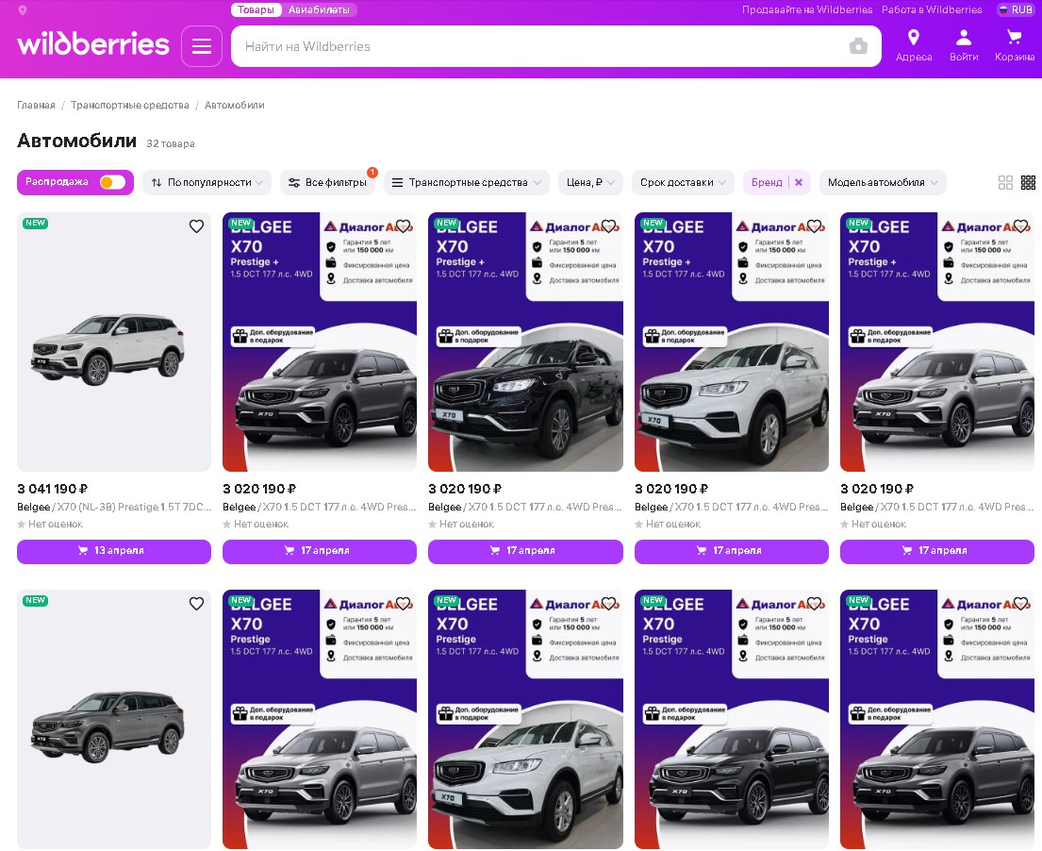Open the black Belgee X70 Prestige+ thumbnail
This screenshot has width=1042, height=851.
(525, 342)
